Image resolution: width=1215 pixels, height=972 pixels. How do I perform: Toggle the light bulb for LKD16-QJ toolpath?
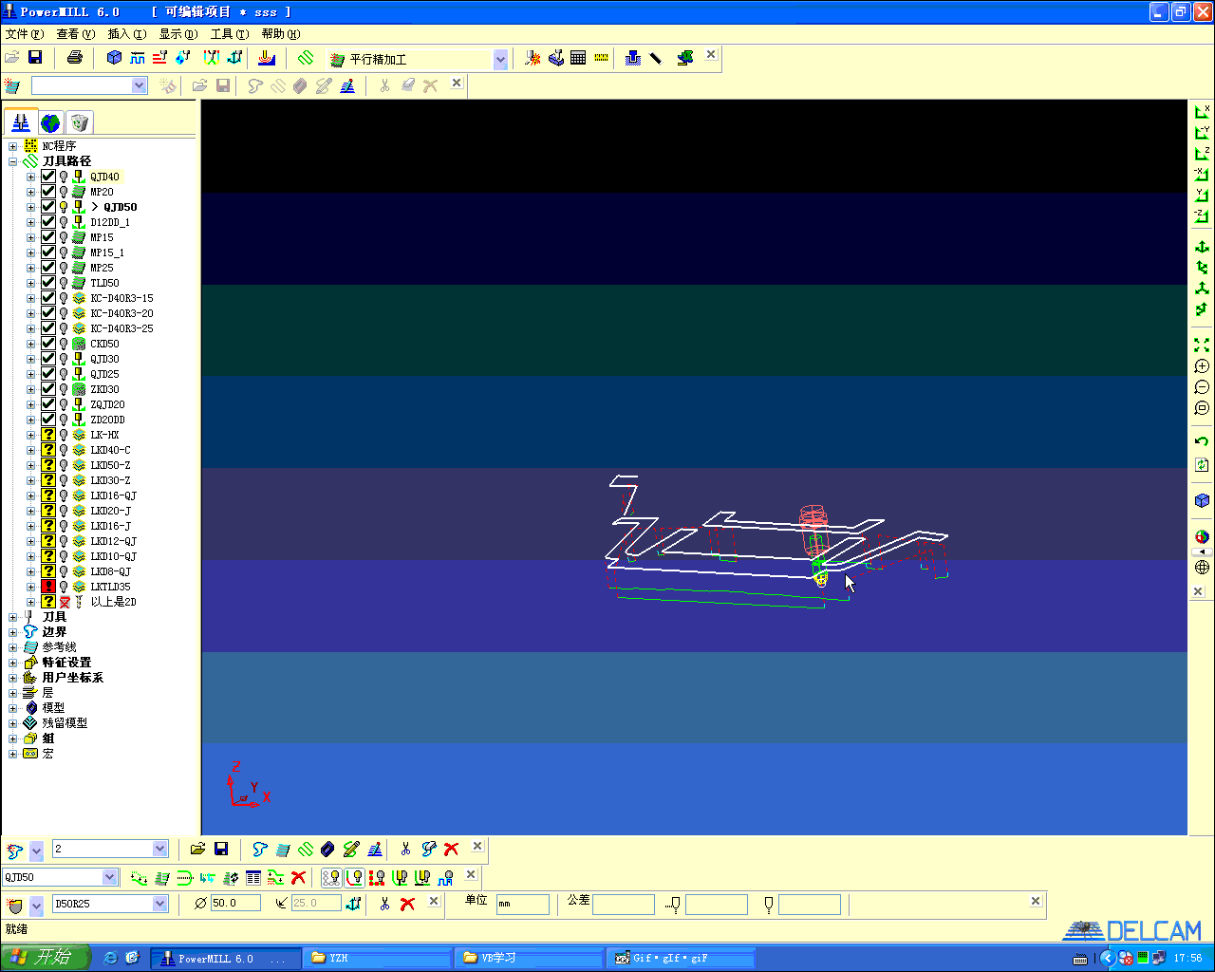coord(64,495)
